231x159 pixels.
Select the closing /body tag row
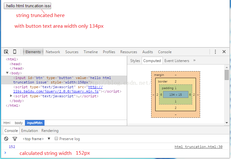click(x=17, y=101)
